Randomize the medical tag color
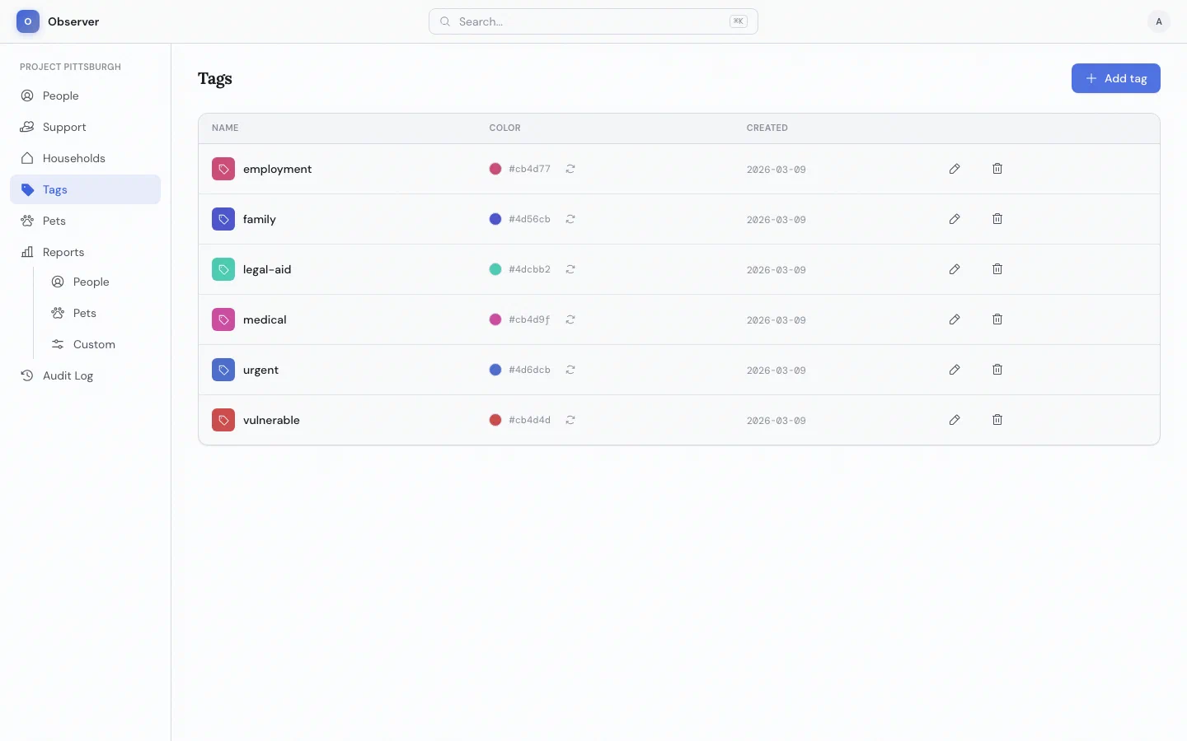 (570, 319)
